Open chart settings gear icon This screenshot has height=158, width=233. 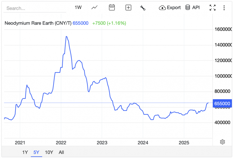click(223, 142)
